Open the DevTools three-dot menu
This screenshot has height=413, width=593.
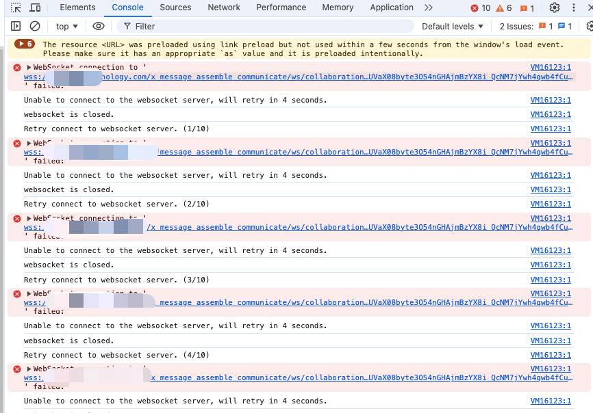coord(574,8)
